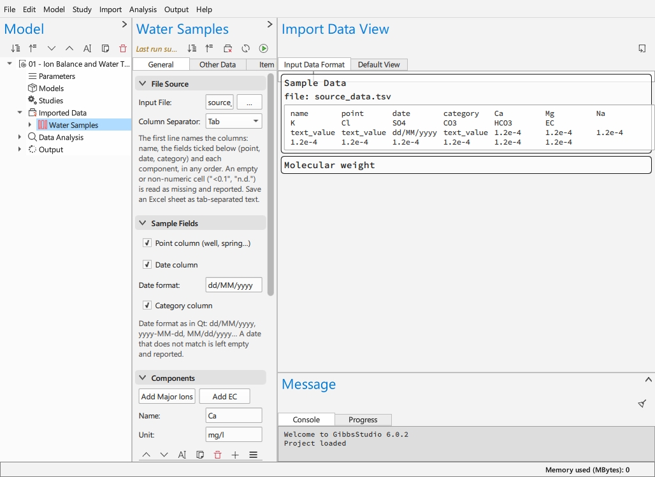
Task: Click the browse button next to Input File
Action: coord(249,103)
